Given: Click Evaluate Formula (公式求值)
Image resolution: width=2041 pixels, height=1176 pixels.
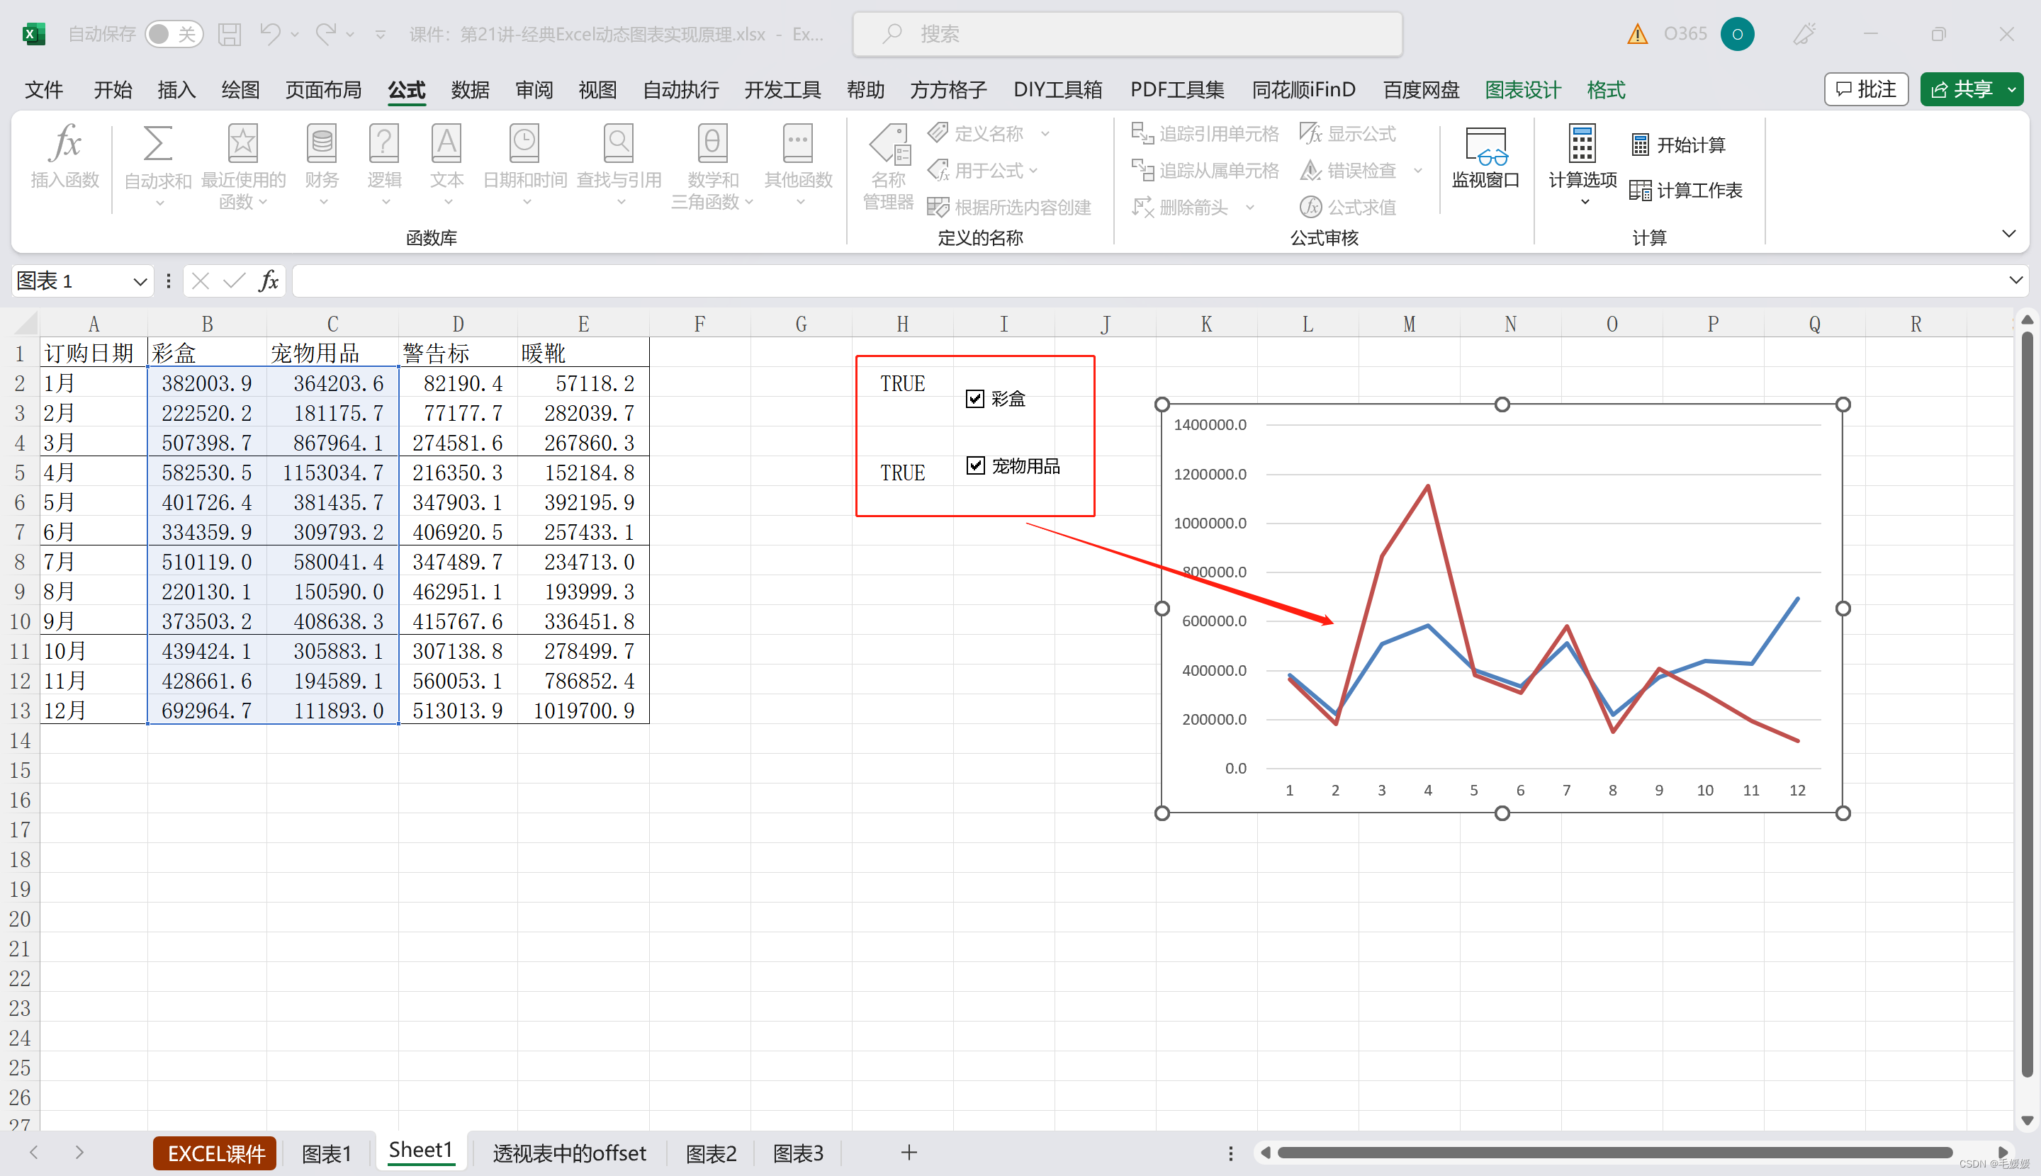Looking at the screenshot, I should click(x=1347, y=207).
